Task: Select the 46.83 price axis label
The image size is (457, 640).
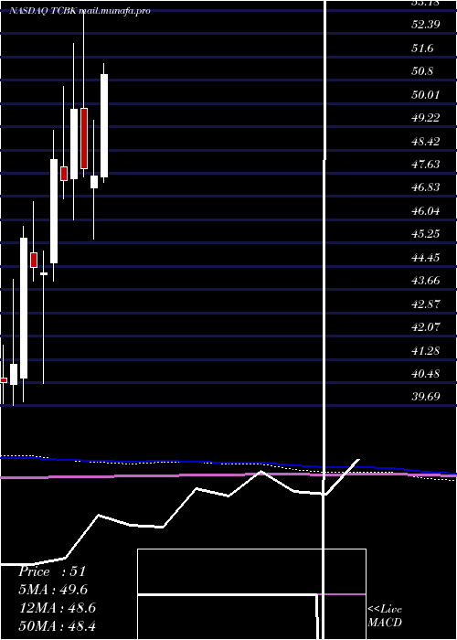Action: [x=426, y=187]
